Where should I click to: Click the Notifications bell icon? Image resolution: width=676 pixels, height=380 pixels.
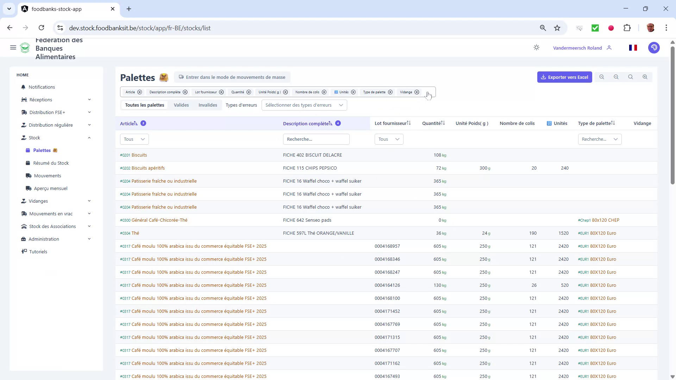coord(23,87)
